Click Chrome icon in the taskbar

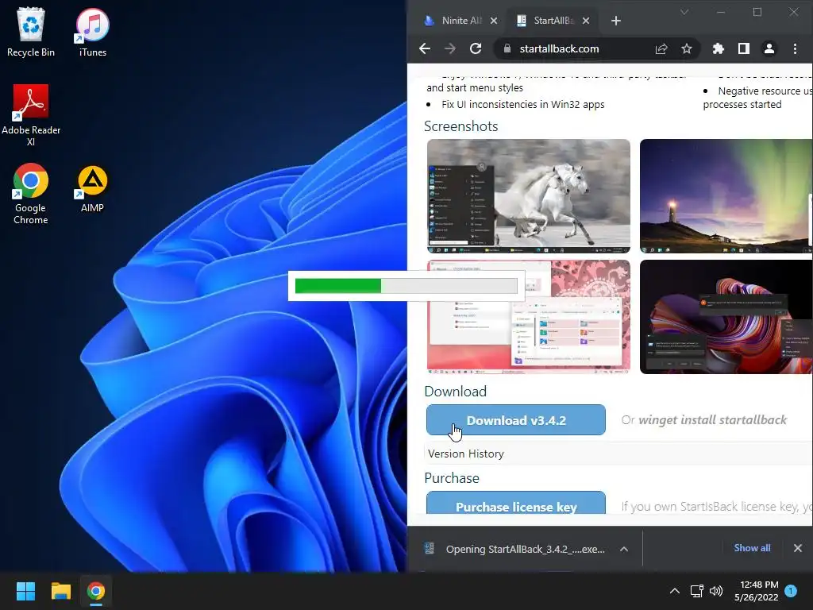point(96,591)
